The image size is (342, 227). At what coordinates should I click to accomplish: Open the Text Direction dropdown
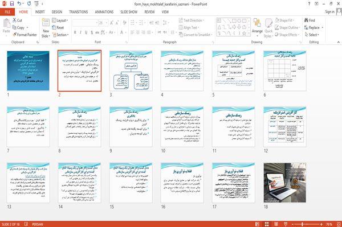click(192, 20)
